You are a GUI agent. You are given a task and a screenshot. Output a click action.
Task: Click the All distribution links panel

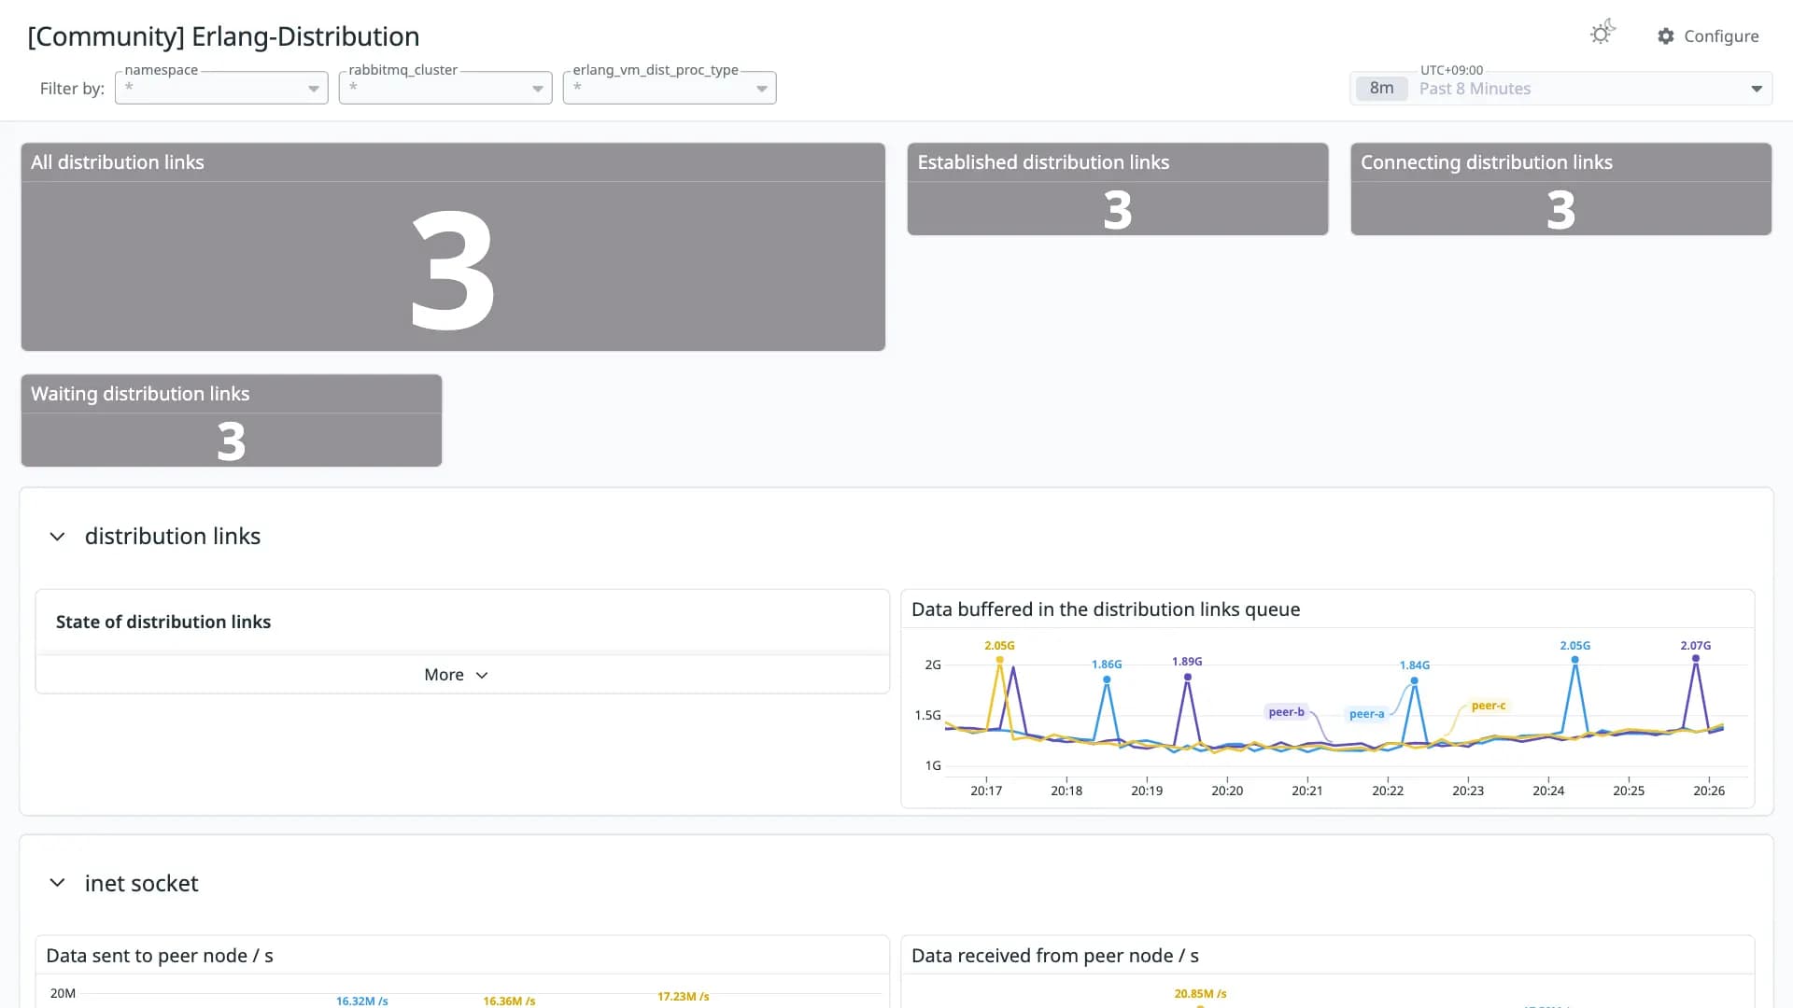[x=453, y=247]
